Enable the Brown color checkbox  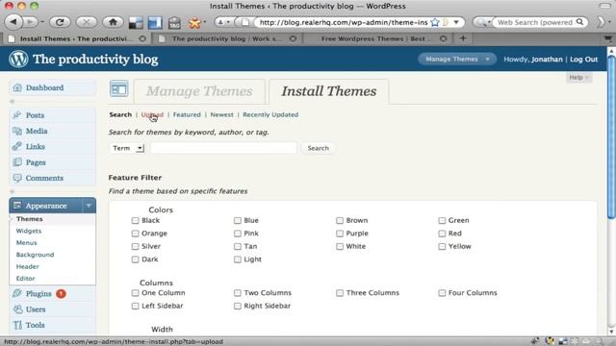[340, 220]
